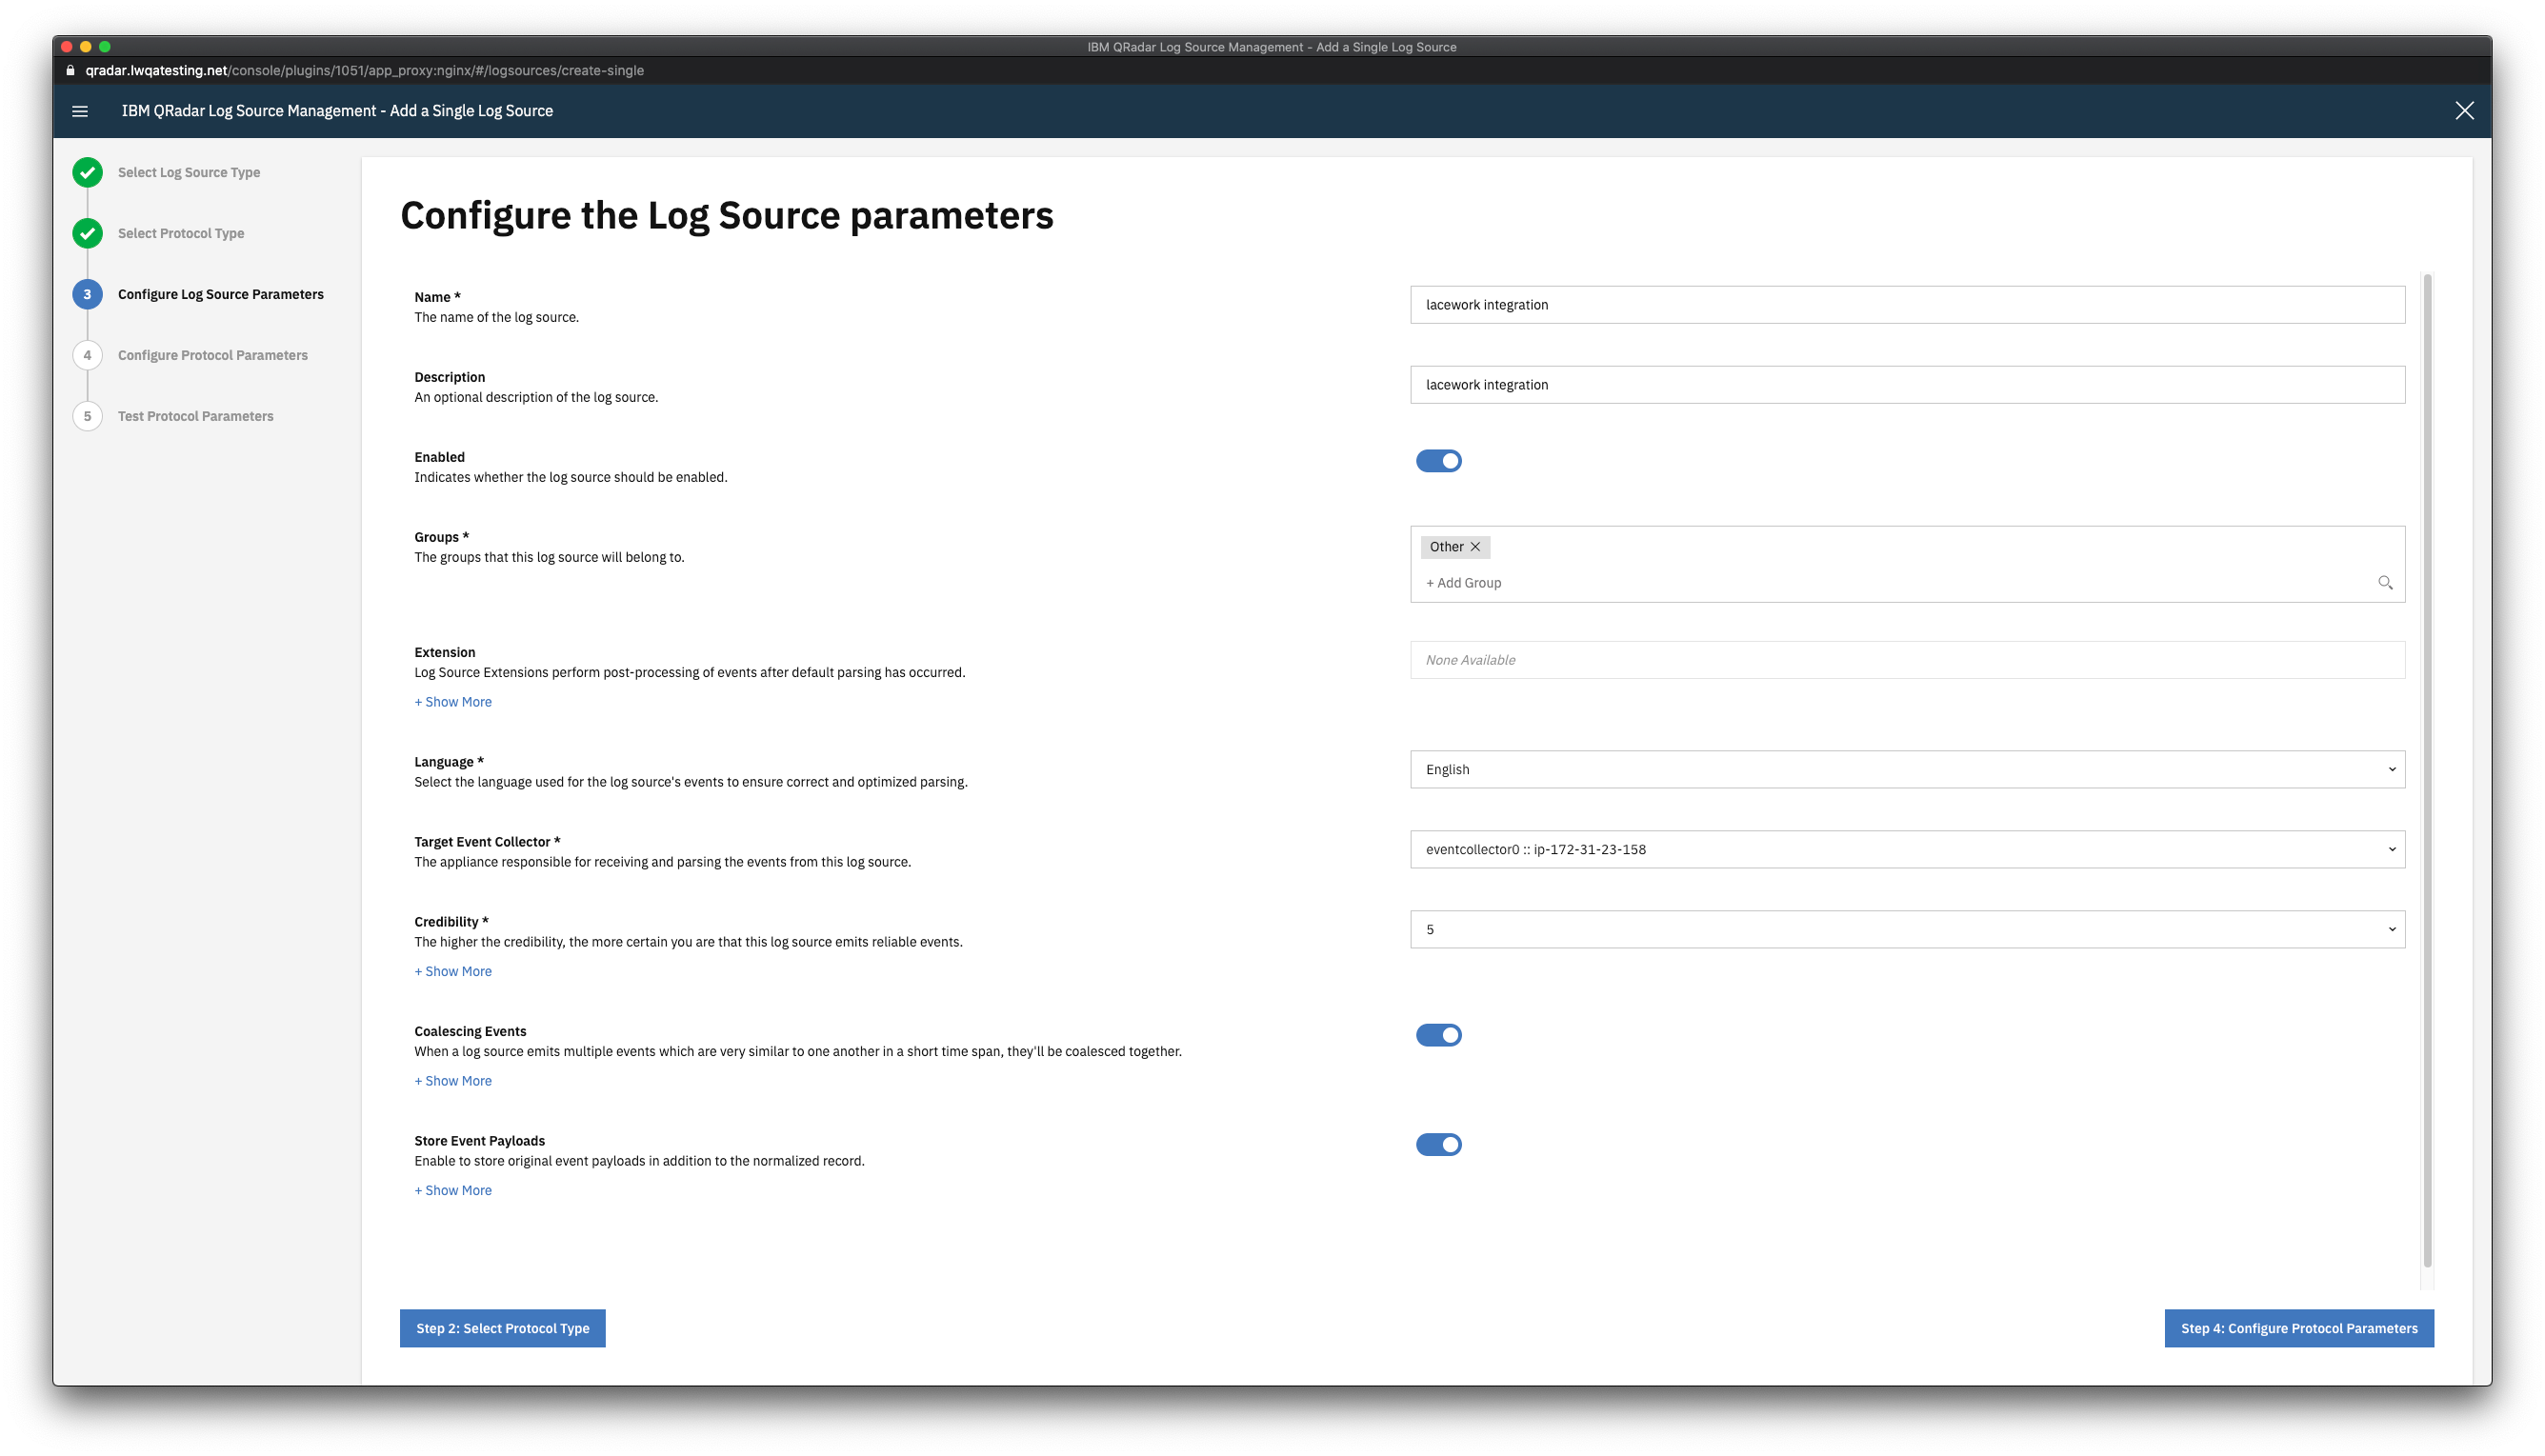This screenshot has width=2545, height=1456.
Task: Click the Test Protocol Parameters menu item
Action: (196, 416)
